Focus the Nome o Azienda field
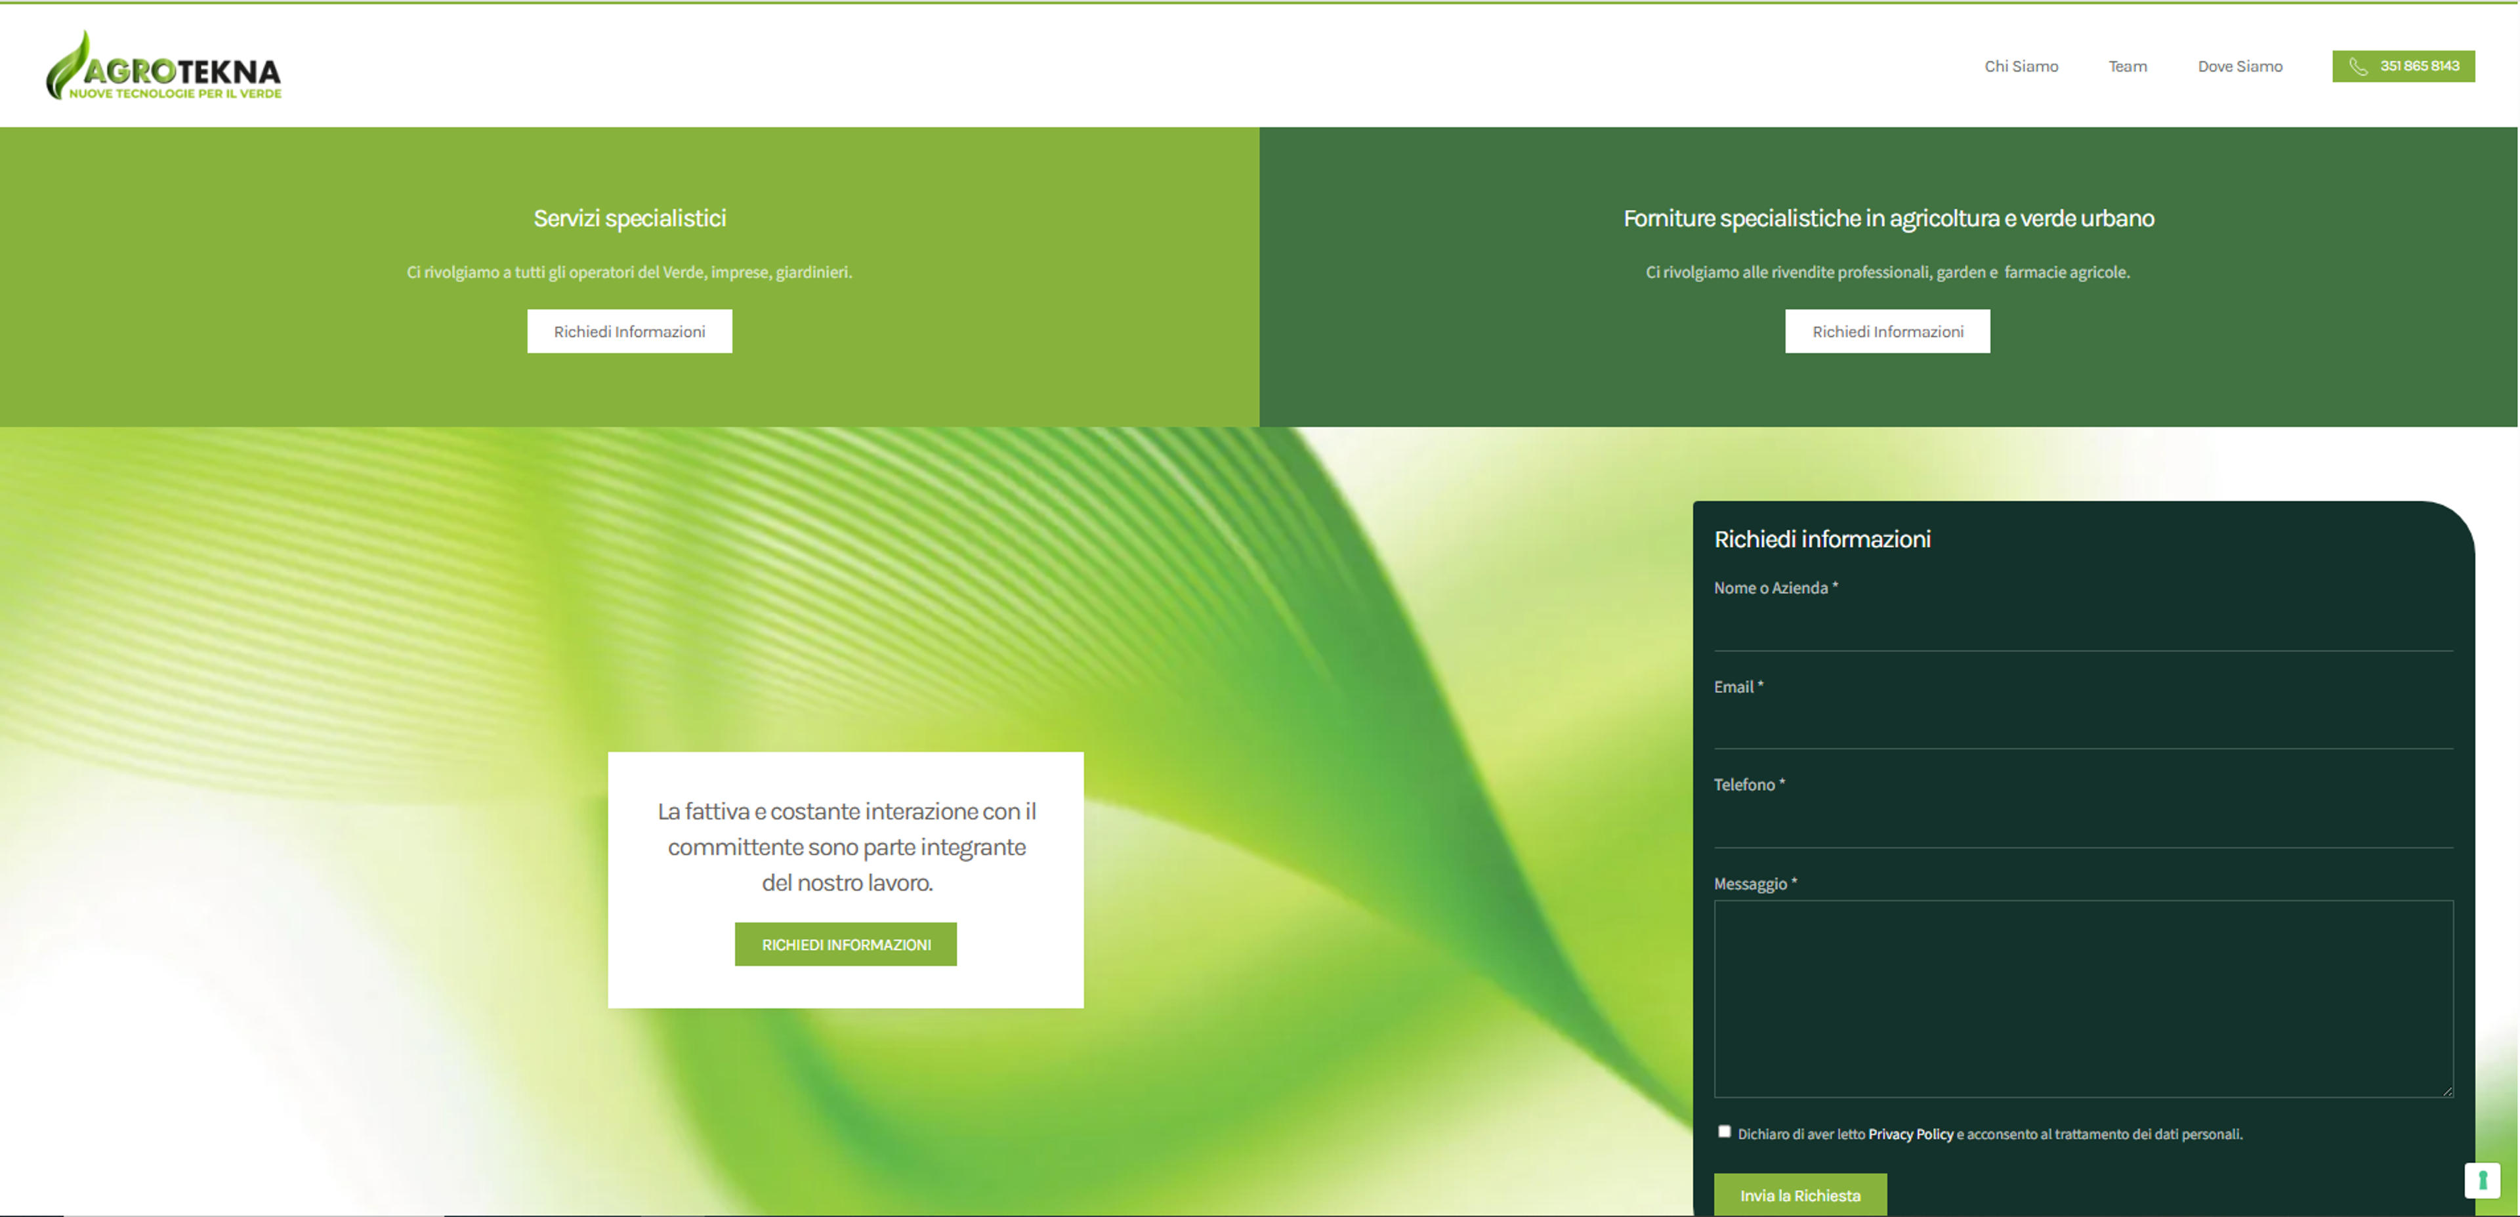 pos(2083,627)
